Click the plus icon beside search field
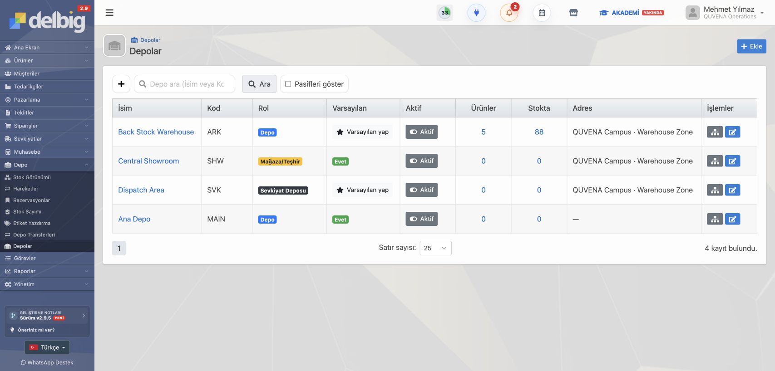Screen dimensions: 775x371 point(121,84)
